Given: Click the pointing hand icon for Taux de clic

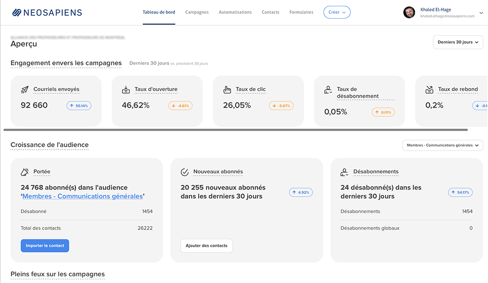Looking at the screenshot, I should click(227, 90).
